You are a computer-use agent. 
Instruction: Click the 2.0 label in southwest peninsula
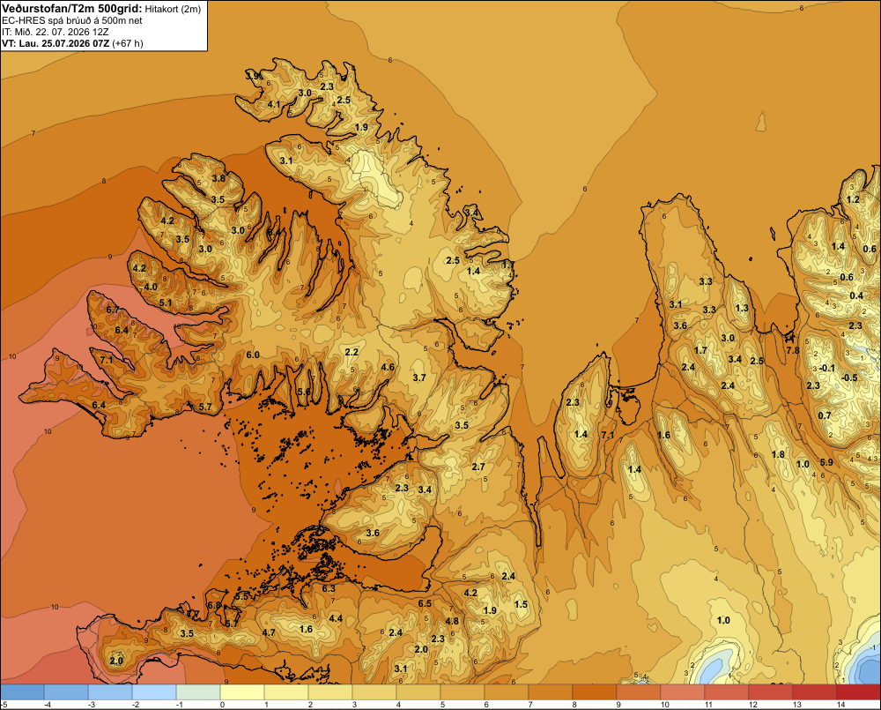pos(116,661)
